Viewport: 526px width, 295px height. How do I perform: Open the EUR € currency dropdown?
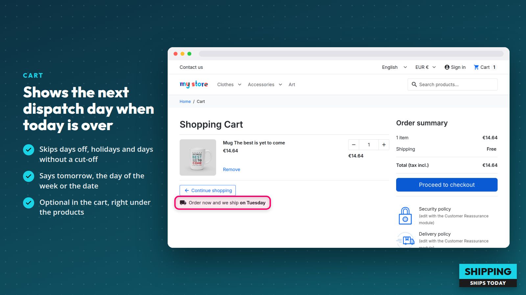pyautogui.click(x=425, y=67)
